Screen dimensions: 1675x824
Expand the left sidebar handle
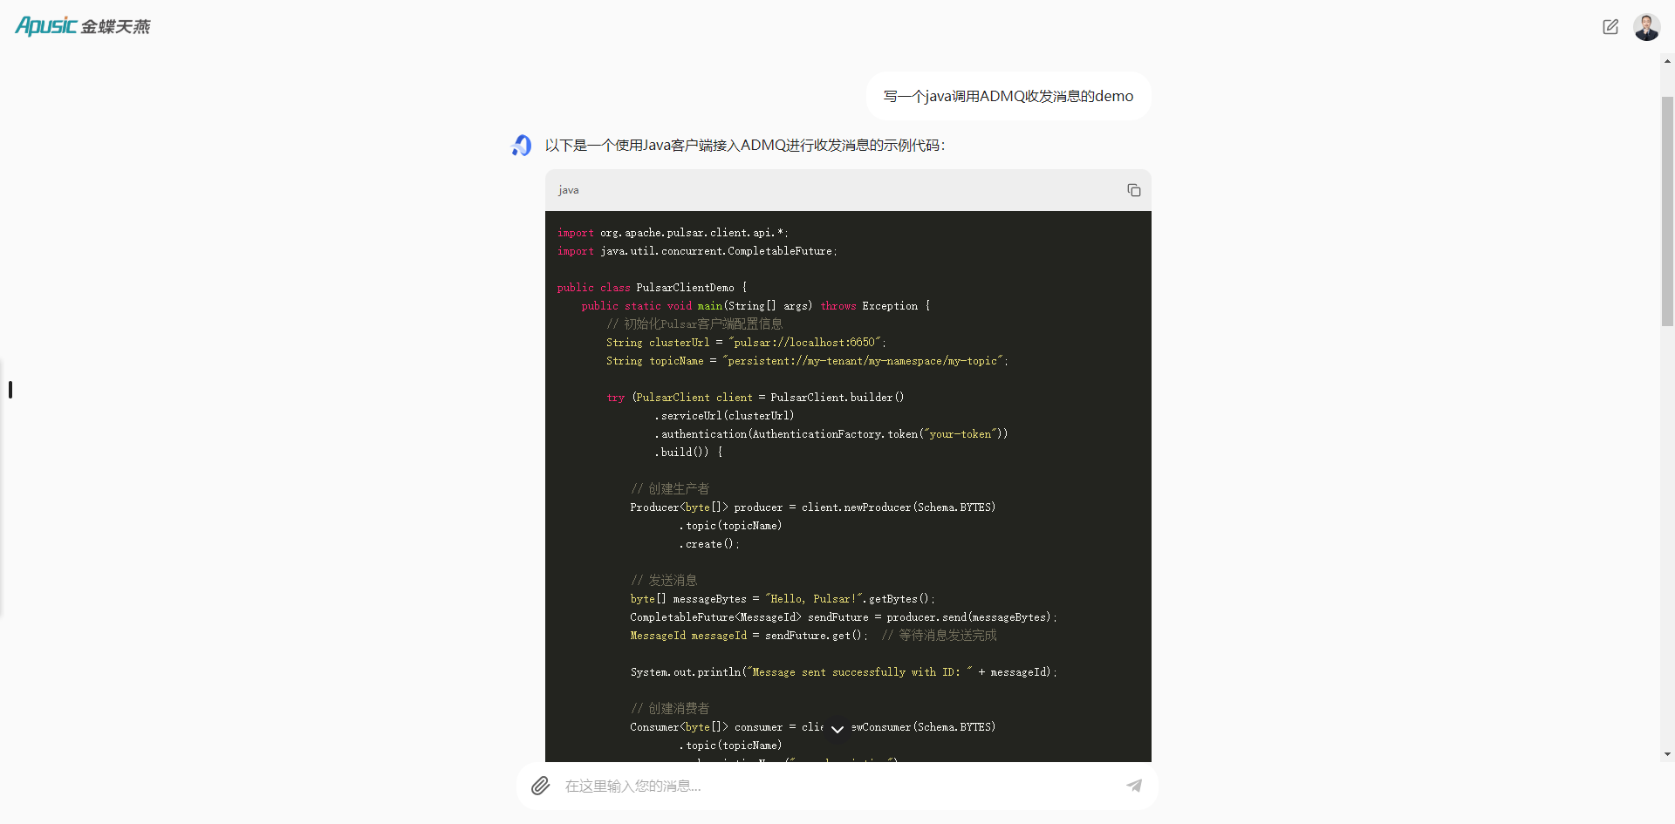10,390
